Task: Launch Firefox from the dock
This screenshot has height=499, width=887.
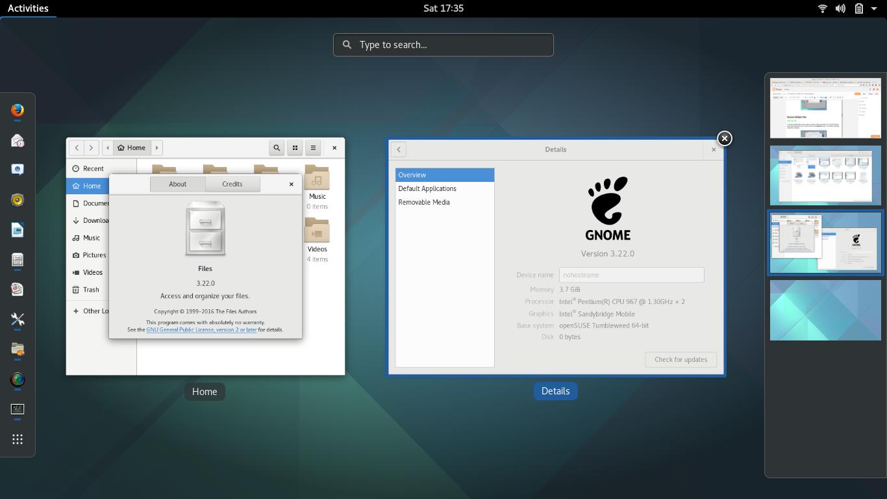Action: [18, 110]
